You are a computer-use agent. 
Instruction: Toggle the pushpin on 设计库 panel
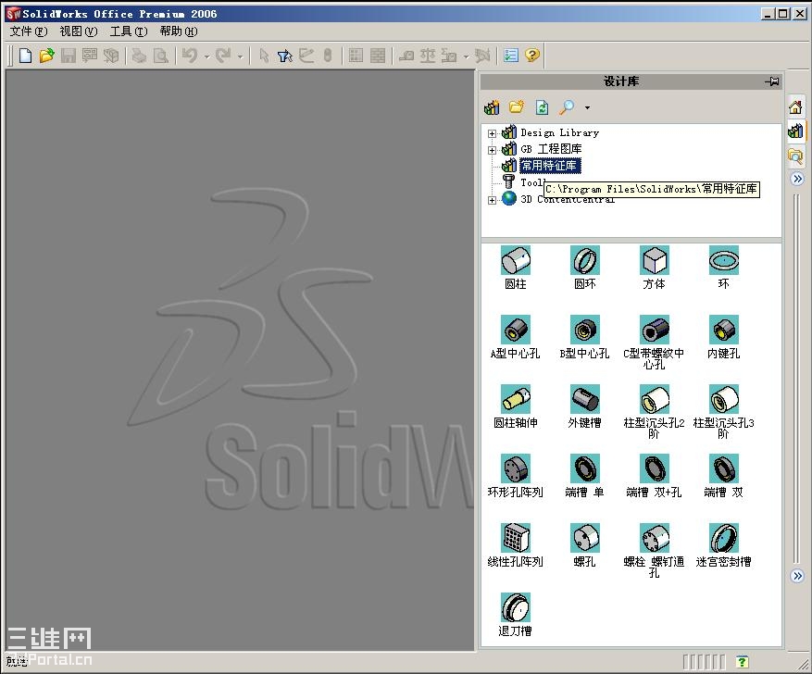pyautogui.click(x=771, y=81)
